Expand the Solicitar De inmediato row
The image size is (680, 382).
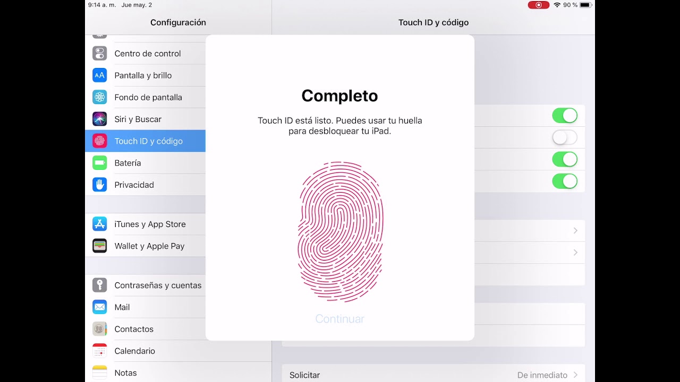click(433, 375)
